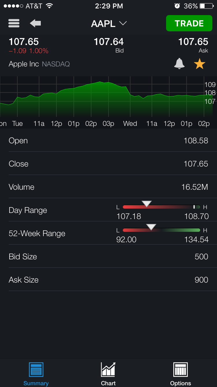Tap the Day Range slider marker

point(147,204)
